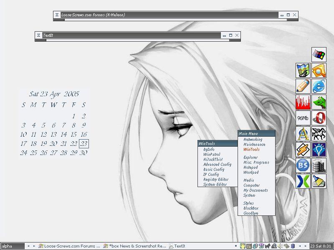
Task: Open the Media submenu
Action: (x=249, y=180)
